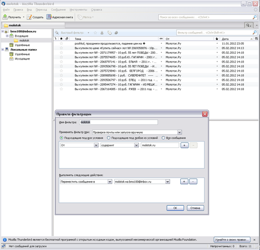Filter by attachments paperclip icon
Image resolution: width=260 pixels, height=250 pixels.
(x=116, y=32)
